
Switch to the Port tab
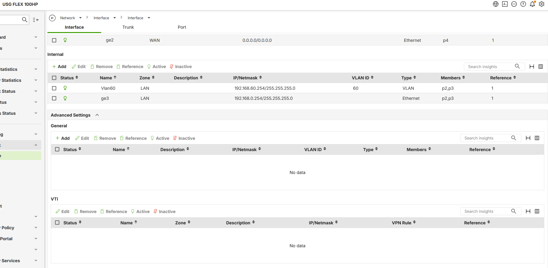pos(182,27)
